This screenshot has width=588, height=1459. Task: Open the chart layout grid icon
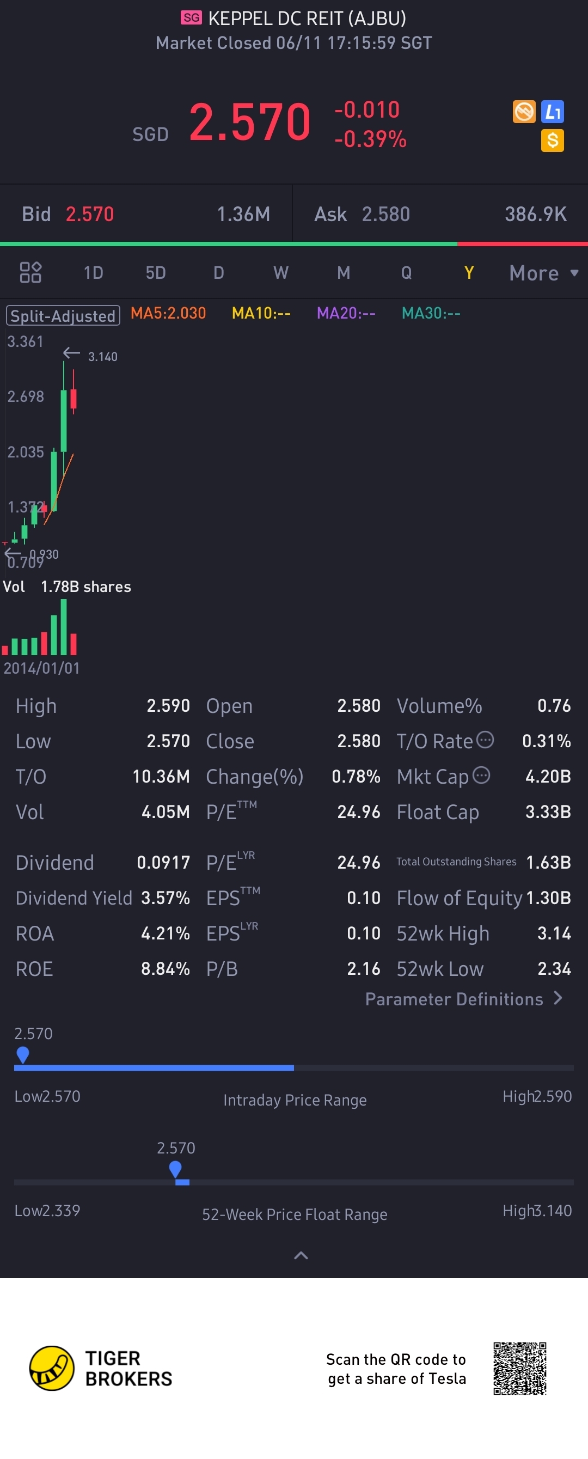[30, 272]
